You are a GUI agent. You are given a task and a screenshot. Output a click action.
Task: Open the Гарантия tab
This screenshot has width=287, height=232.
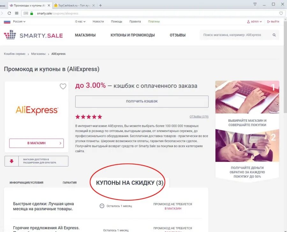70,182
